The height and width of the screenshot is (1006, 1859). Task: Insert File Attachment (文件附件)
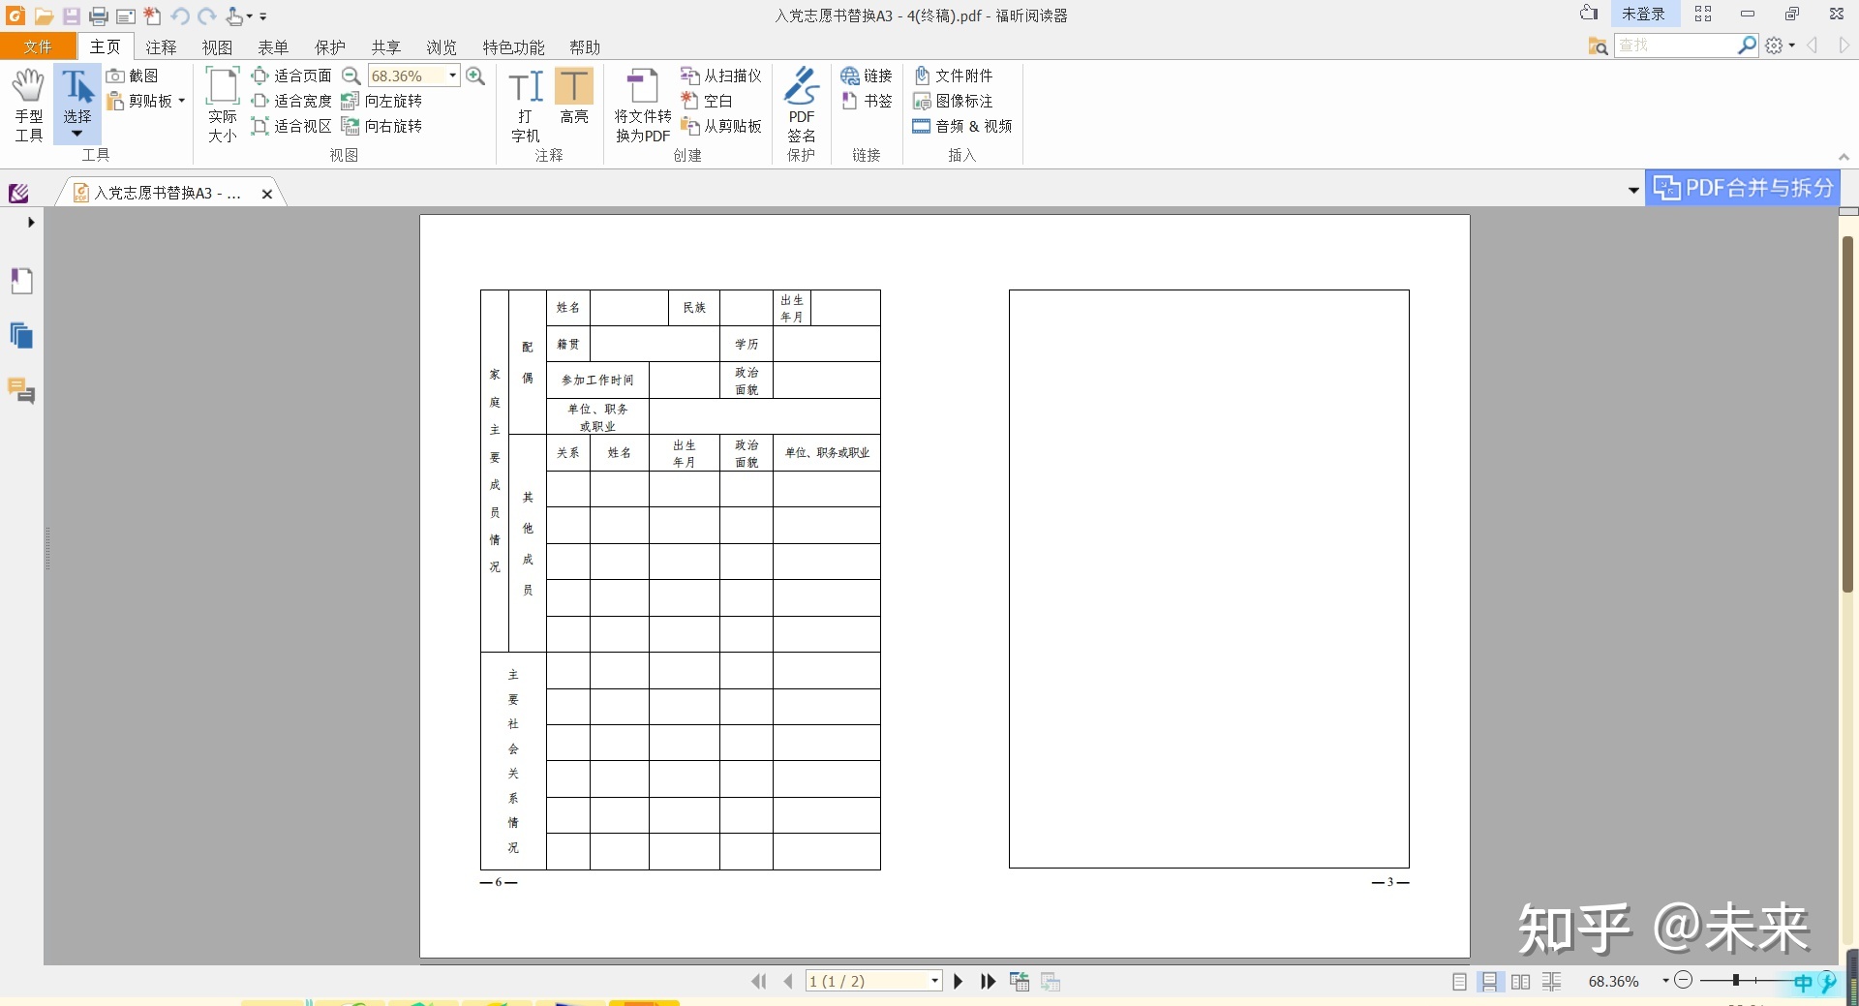pyautogui.click(x=953, y=76)
